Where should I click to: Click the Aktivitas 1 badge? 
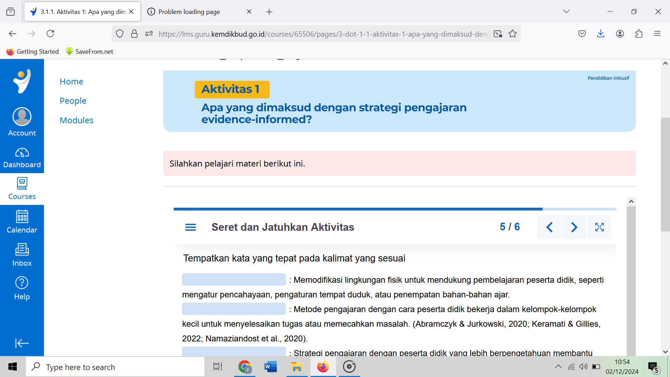coord(232,89)
